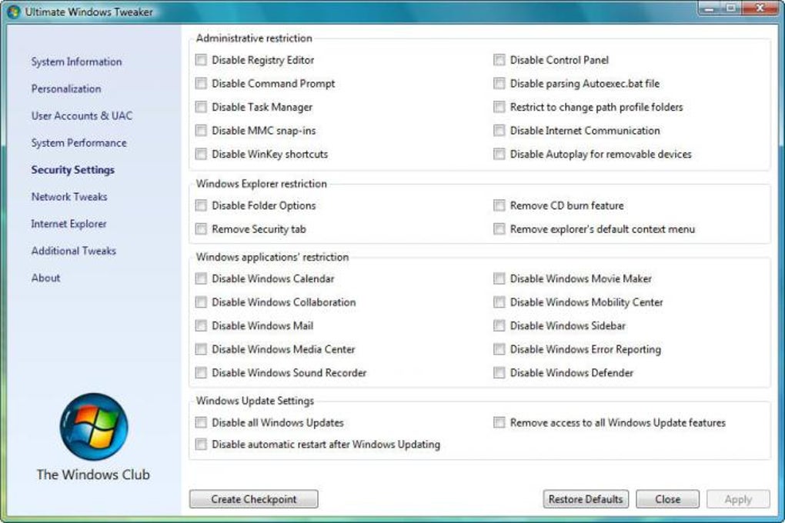Check Disable Windows Sidebar
This screenshot has width=785, height=523.
point(499,326)
